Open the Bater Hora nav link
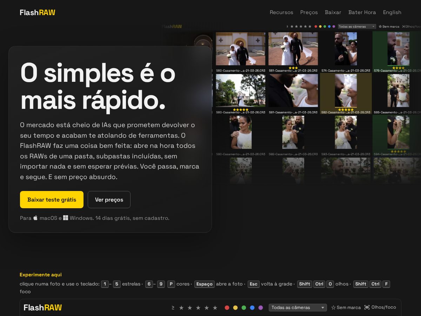This screenshot has width=421, height=316. tap(362, 12)
